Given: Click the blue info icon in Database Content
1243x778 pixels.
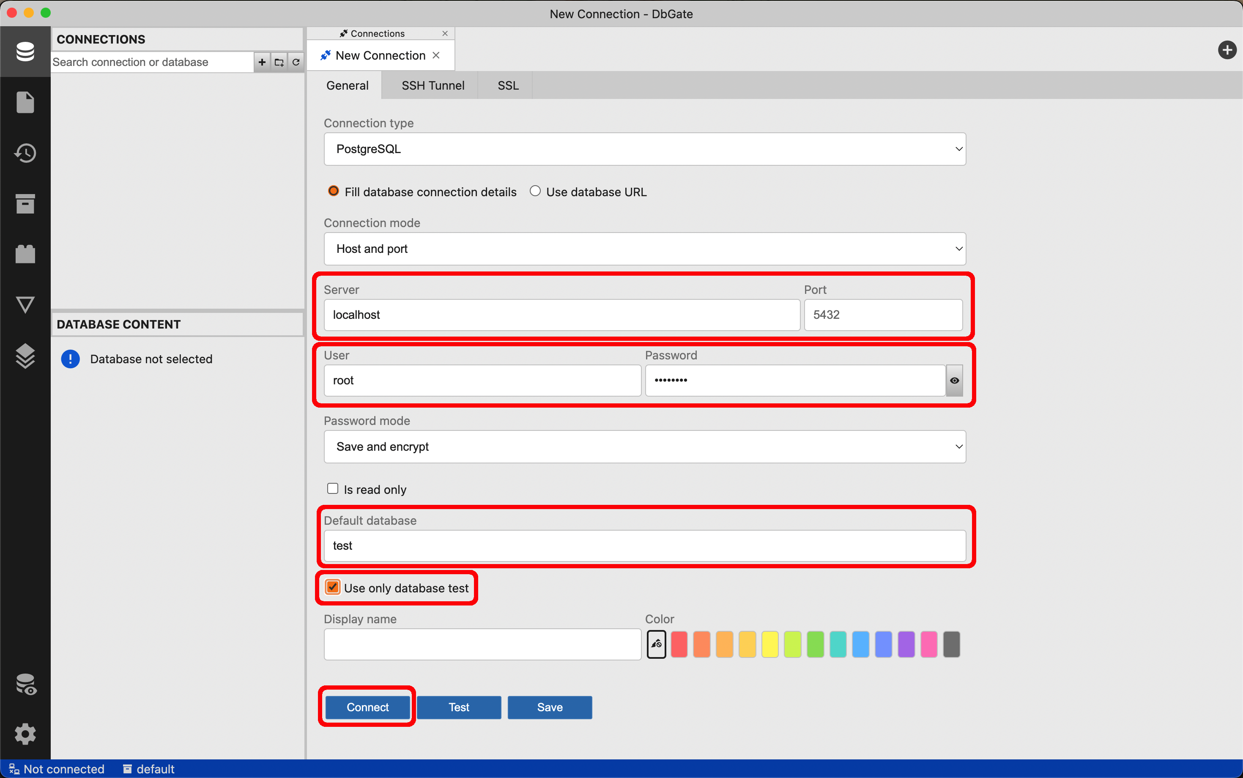Looking at the screenshot, I should click(71, 359).
